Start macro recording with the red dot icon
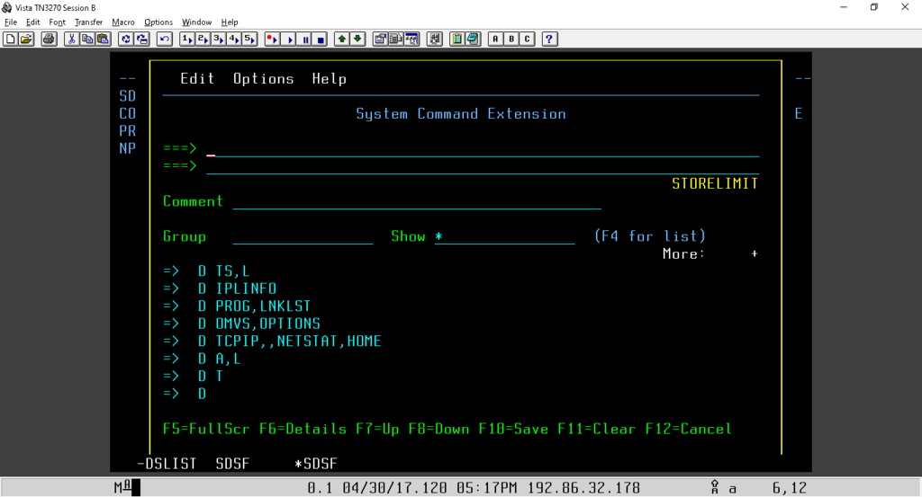 coord(272,40)
